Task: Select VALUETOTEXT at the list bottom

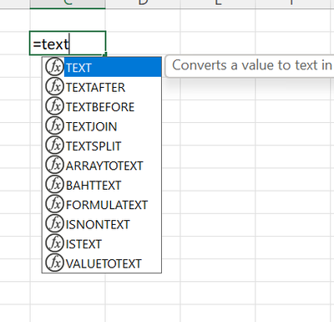Action: click(x=102, y=263)
